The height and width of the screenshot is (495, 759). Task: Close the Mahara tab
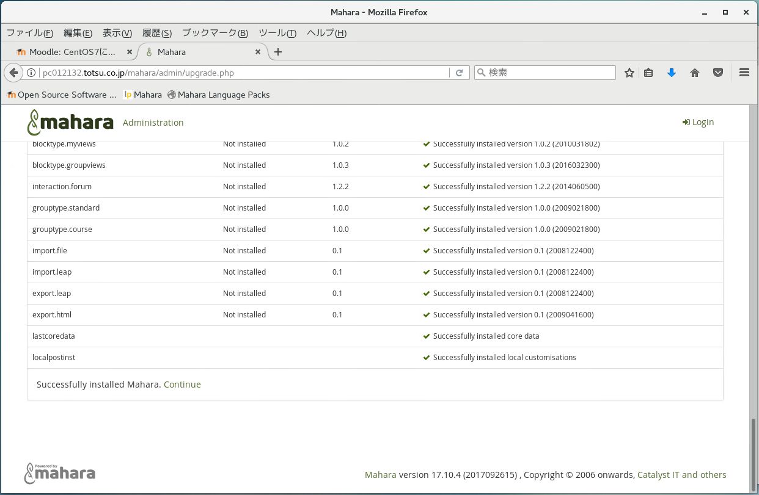click(x=258, y=52)
